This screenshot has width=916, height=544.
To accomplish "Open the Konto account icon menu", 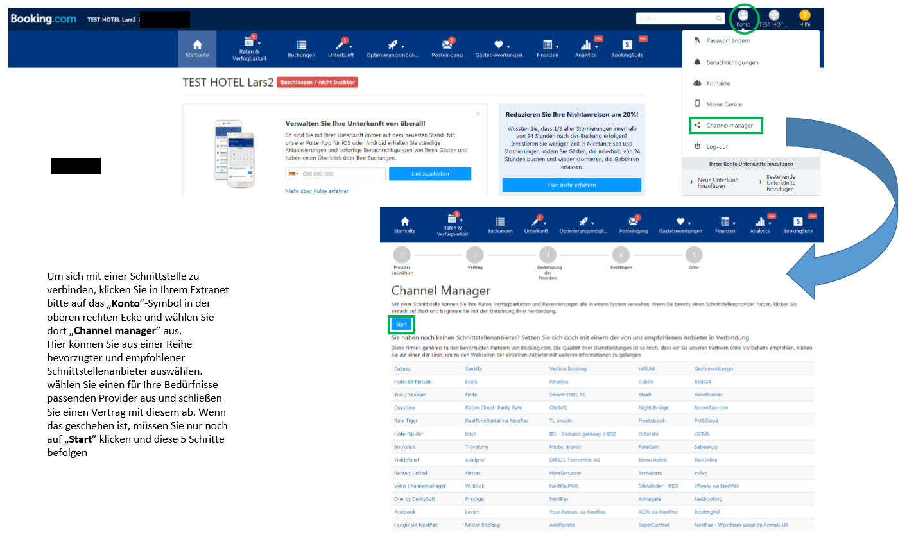I will tap(743, 17).
